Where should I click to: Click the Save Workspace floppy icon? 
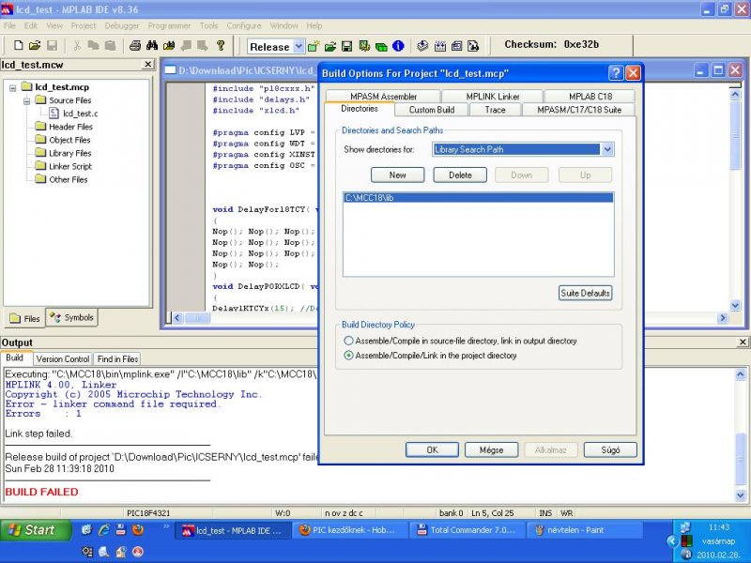point(346,46)
